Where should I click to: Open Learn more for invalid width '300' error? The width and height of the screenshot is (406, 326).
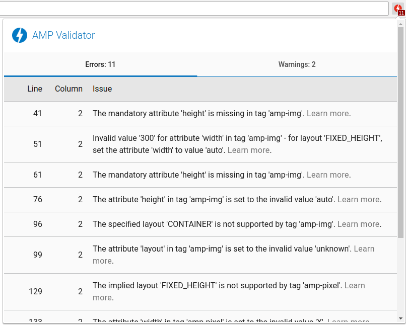pyautogui.click(x=248, y=150)
